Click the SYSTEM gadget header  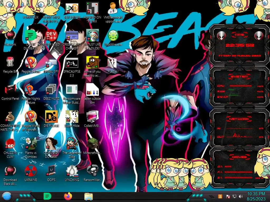(x=239, y=77)
